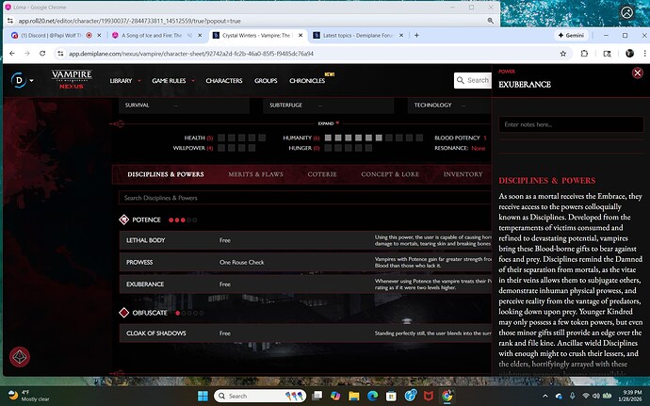Click the Enter notes text field
Viewport: 650px width, 406px height.
click(570, 124)
